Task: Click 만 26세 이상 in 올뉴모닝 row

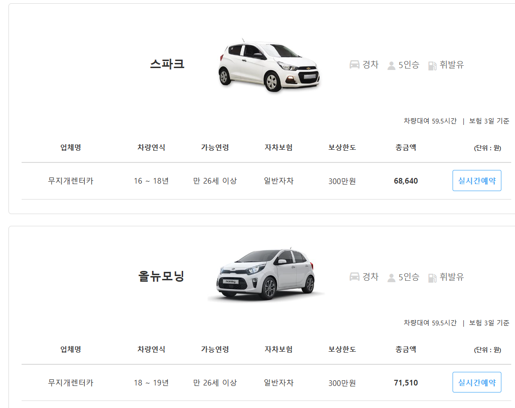Action: [215, 383]
